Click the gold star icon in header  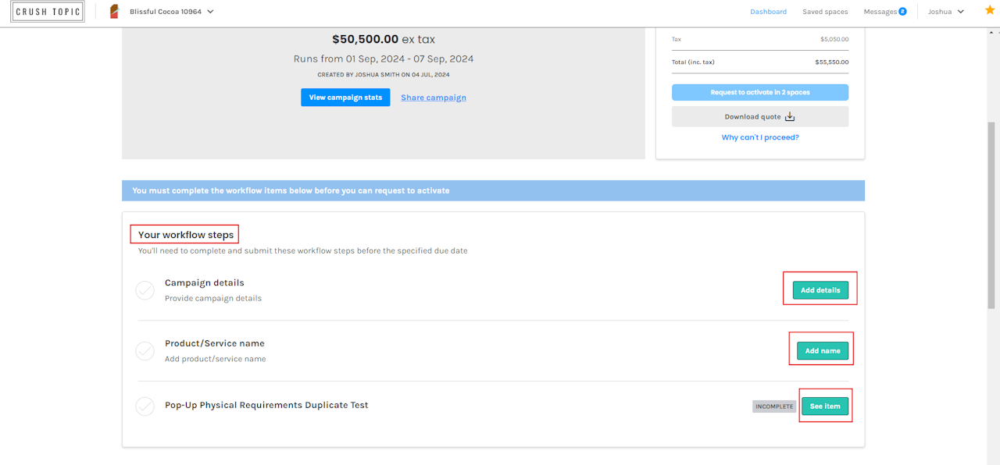point(990,10)
